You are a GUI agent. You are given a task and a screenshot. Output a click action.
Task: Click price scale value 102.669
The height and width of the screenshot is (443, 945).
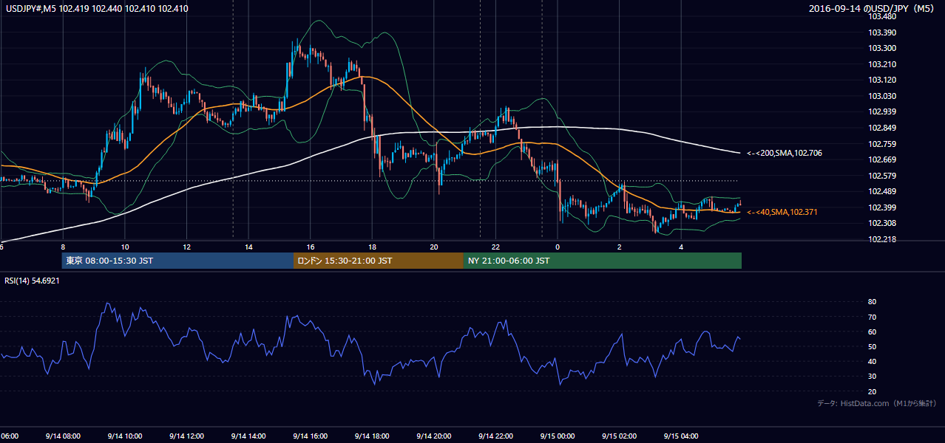881,159
